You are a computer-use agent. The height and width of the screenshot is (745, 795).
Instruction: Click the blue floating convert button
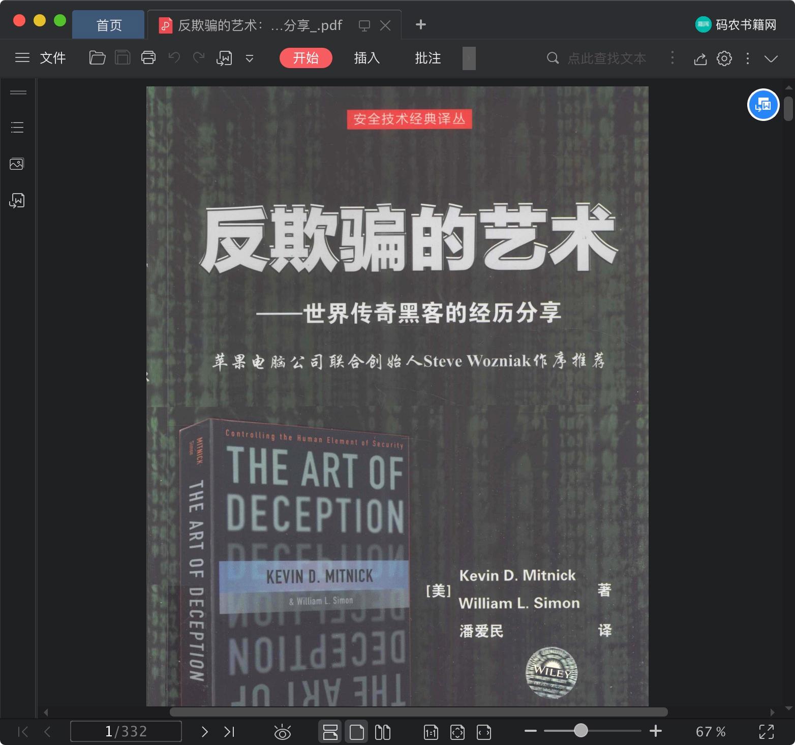763,105
